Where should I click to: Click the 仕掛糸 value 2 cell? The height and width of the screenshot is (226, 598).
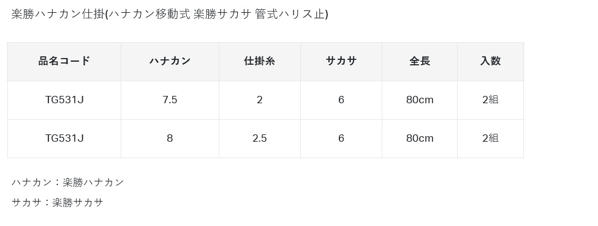[x=260, y=100]
